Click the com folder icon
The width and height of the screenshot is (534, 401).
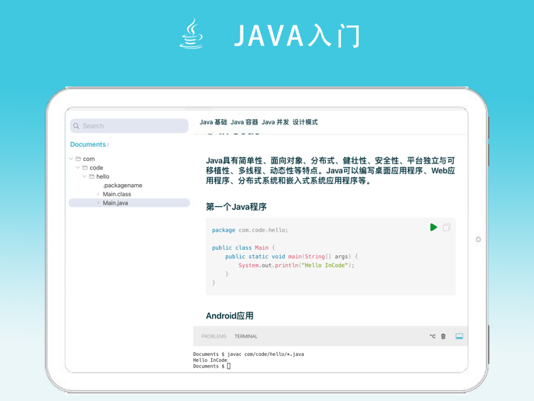pyautogui.click(x=79, y=159)
